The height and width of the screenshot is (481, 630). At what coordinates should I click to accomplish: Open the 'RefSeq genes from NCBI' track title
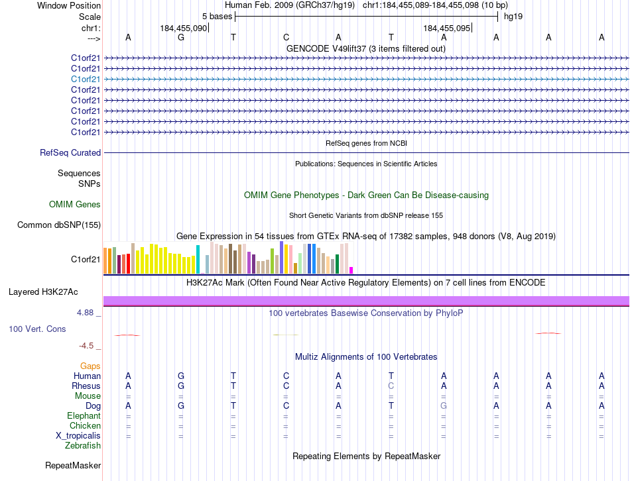(366, 143)
